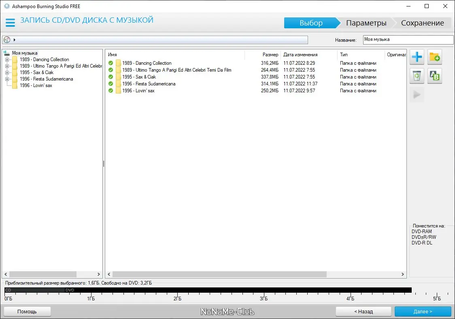This screenshot has height=319, width=455.
Task: Click the blue plus Add files icon
Action: pos(417,57)
